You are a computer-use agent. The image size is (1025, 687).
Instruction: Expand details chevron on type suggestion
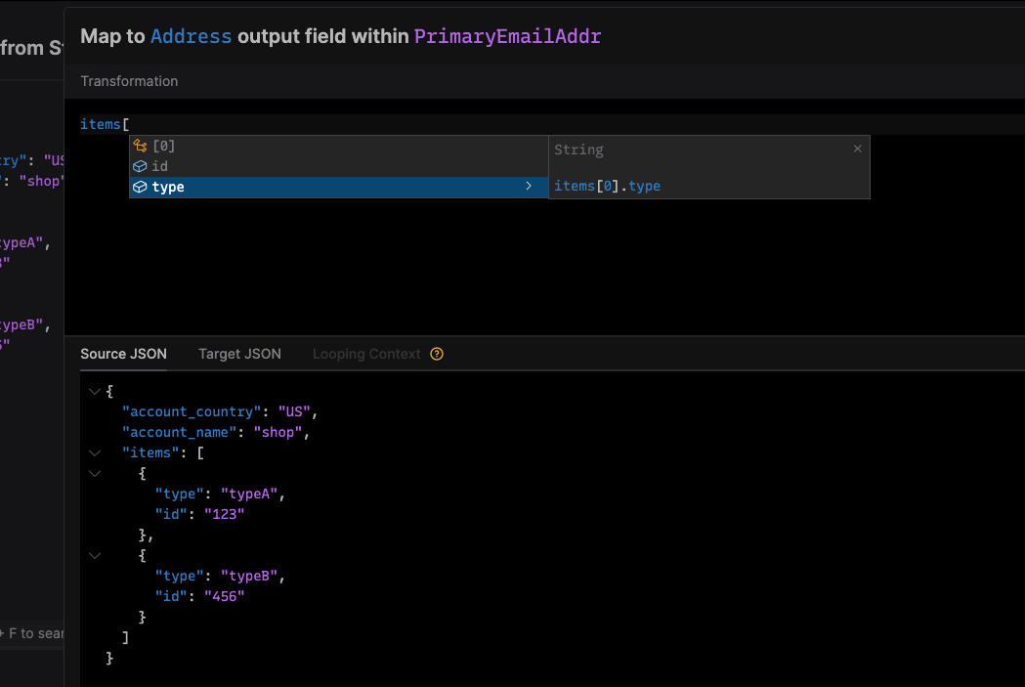tap(529, 187)
